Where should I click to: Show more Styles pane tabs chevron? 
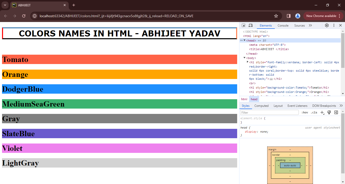[341, 106]
